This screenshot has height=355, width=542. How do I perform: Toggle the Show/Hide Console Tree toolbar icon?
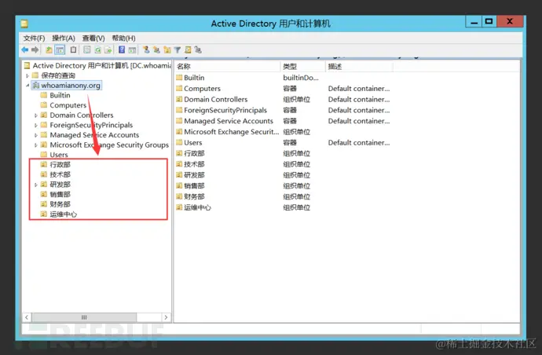pos(60,50)
